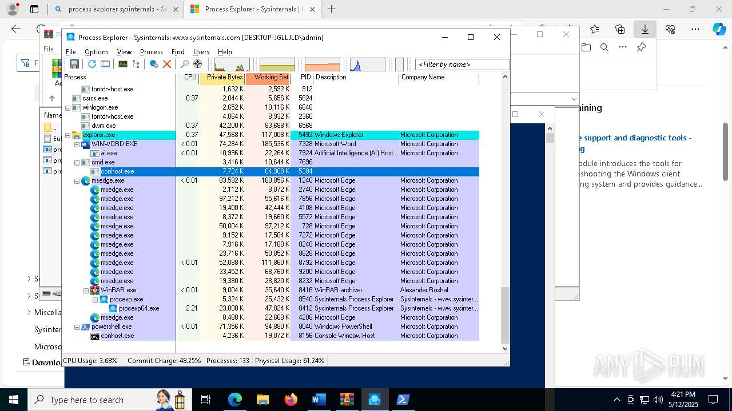Select the csrss.exe process row

270,98
